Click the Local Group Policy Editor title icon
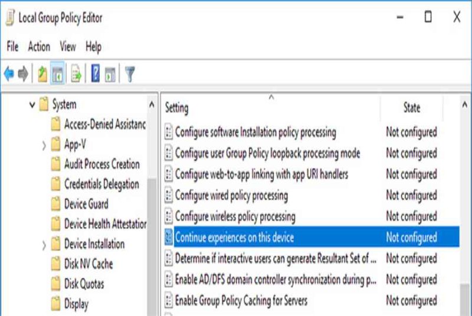The width and height of the screenshot is (472, 316). point(10,18)
